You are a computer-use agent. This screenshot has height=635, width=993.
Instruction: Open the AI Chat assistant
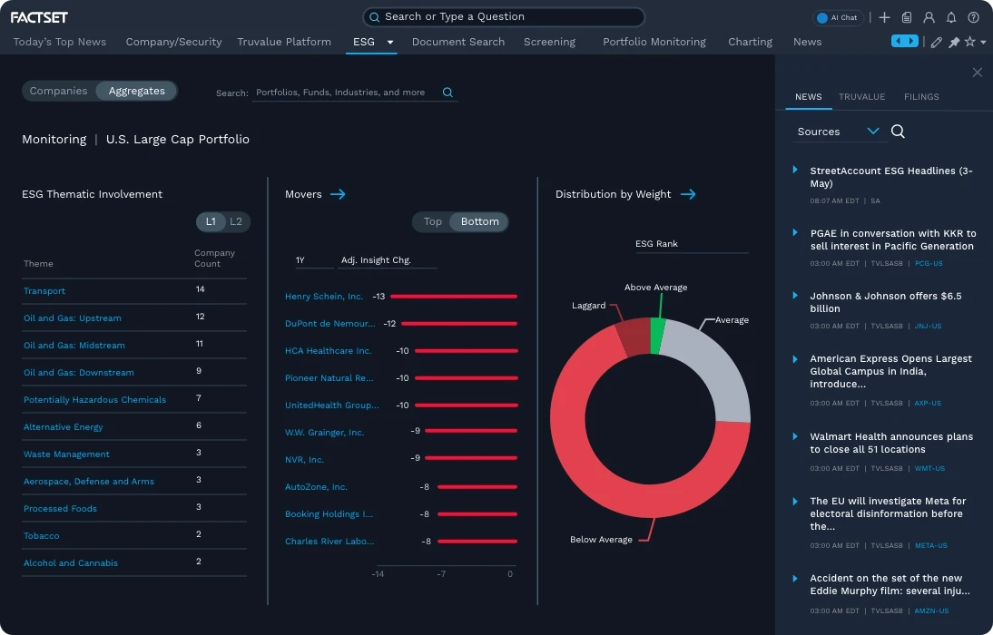[837, 17]
